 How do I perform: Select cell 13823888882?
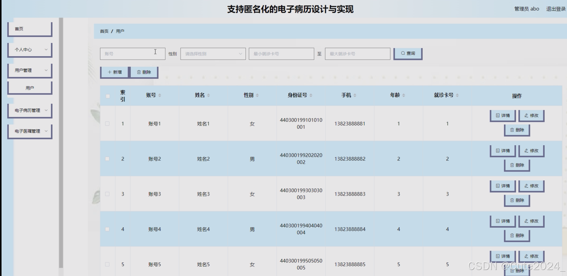click(350, 159)
